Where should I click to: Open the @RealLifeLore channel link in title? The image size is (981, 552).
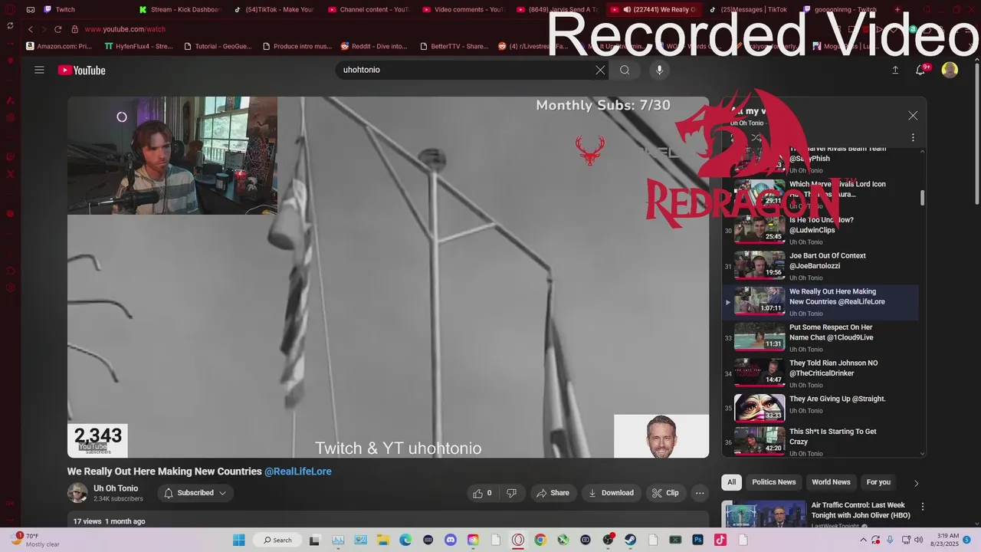298,472
